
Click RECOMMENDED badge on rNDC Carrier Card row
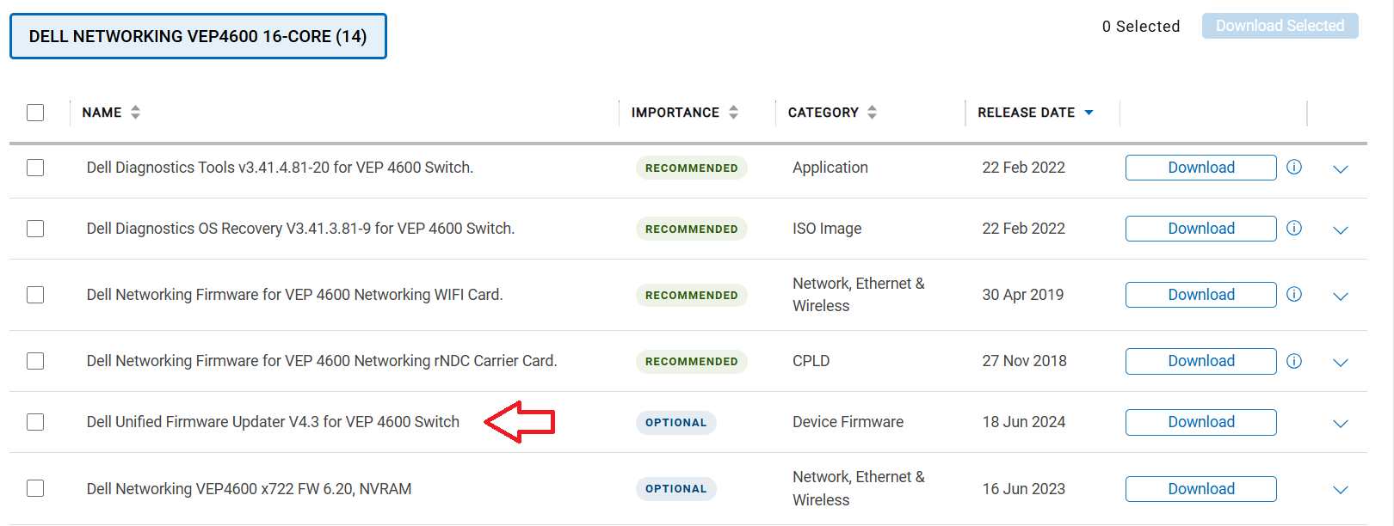point(691,361)
